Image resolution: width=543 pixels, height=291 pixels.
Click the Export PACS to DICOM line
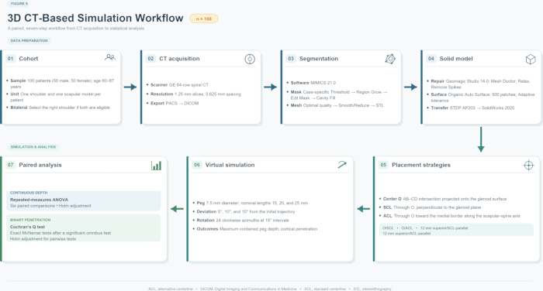tap(173, 104)
